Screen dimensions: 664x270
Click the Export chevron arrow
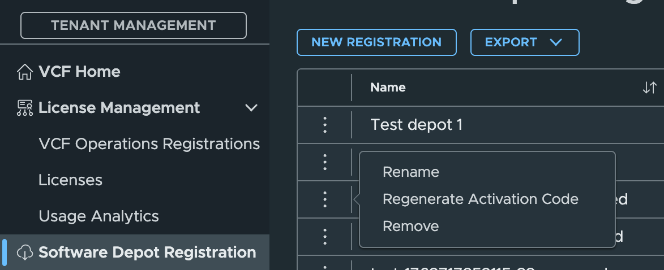[x=555, y=42]
